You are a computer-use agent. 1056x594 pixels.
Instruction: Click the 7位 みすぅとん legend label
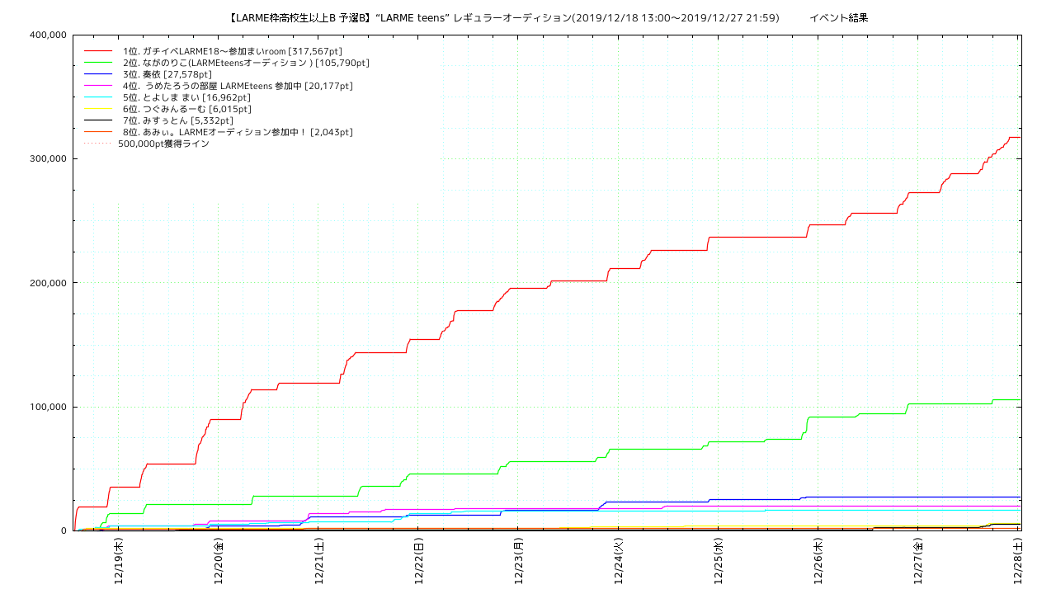[177, 120]
